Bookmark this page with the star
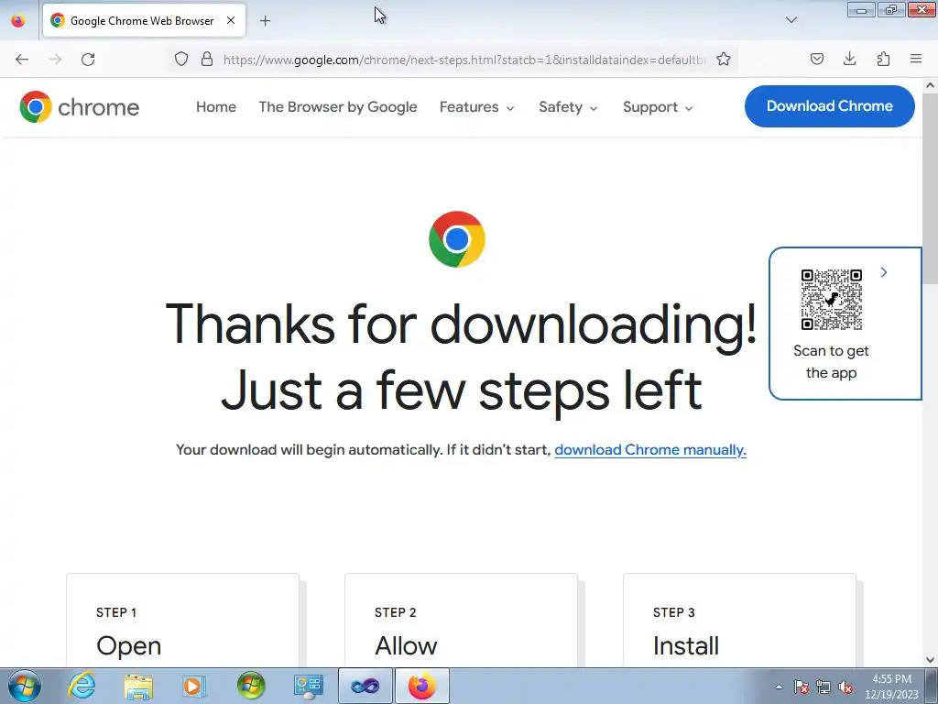The width and height of the screenshot is (938, 704). click(x=724, y=59)
